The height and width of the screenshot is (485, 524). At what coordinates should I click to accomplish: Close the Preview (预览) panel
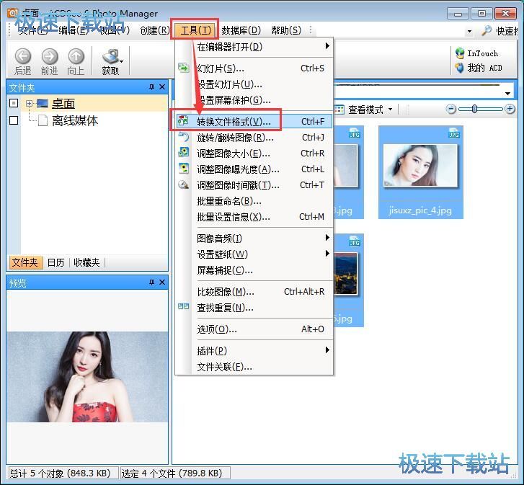pyautogui.click(x=162, y=282)
